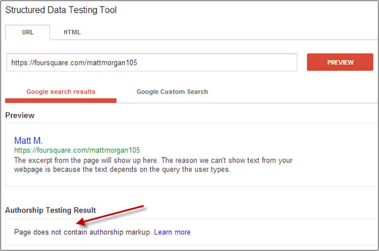
Task: Click the Structured Data Testing Tool title
Action: point(61,10)
